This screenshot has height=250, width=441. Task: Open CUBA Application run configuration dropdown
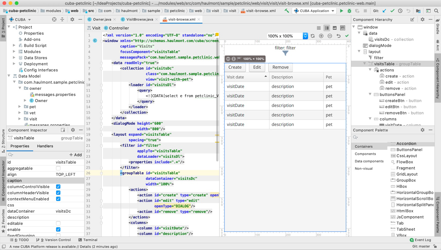314,11
